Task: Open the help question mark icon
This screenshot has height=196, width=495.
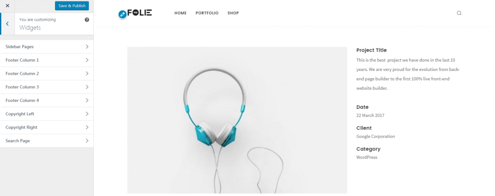Action: coord(87,19)
